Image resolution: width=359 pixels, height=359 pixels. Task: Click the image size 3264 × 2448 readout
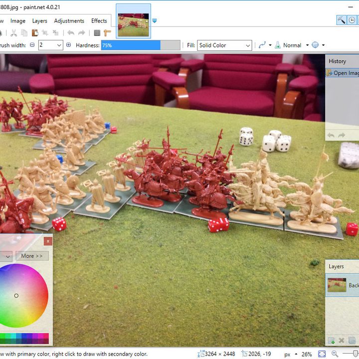coord(216,354)
